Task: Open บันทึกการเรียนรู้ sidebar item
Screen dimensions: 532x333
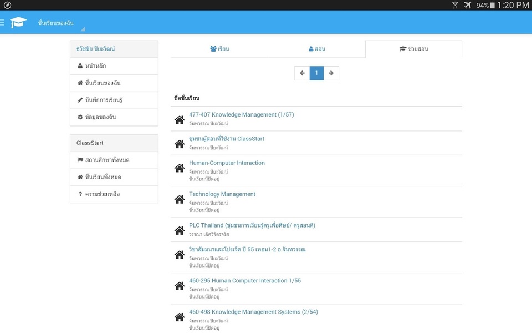Action: pos(114,100)
